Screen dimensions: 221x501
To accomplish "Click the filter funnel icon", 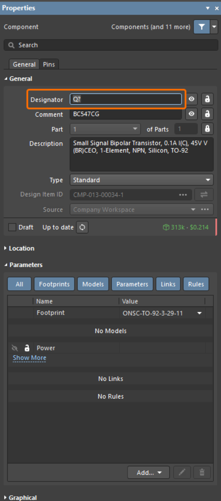I will pos(202,27).
